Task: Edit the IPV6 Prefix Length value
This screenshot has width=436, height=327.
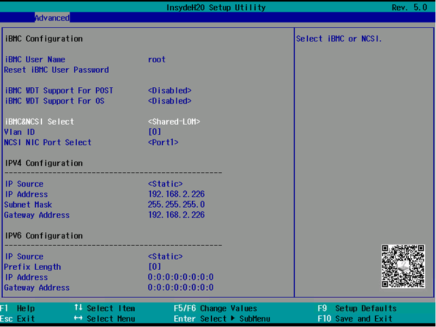Action: (154, 267)
